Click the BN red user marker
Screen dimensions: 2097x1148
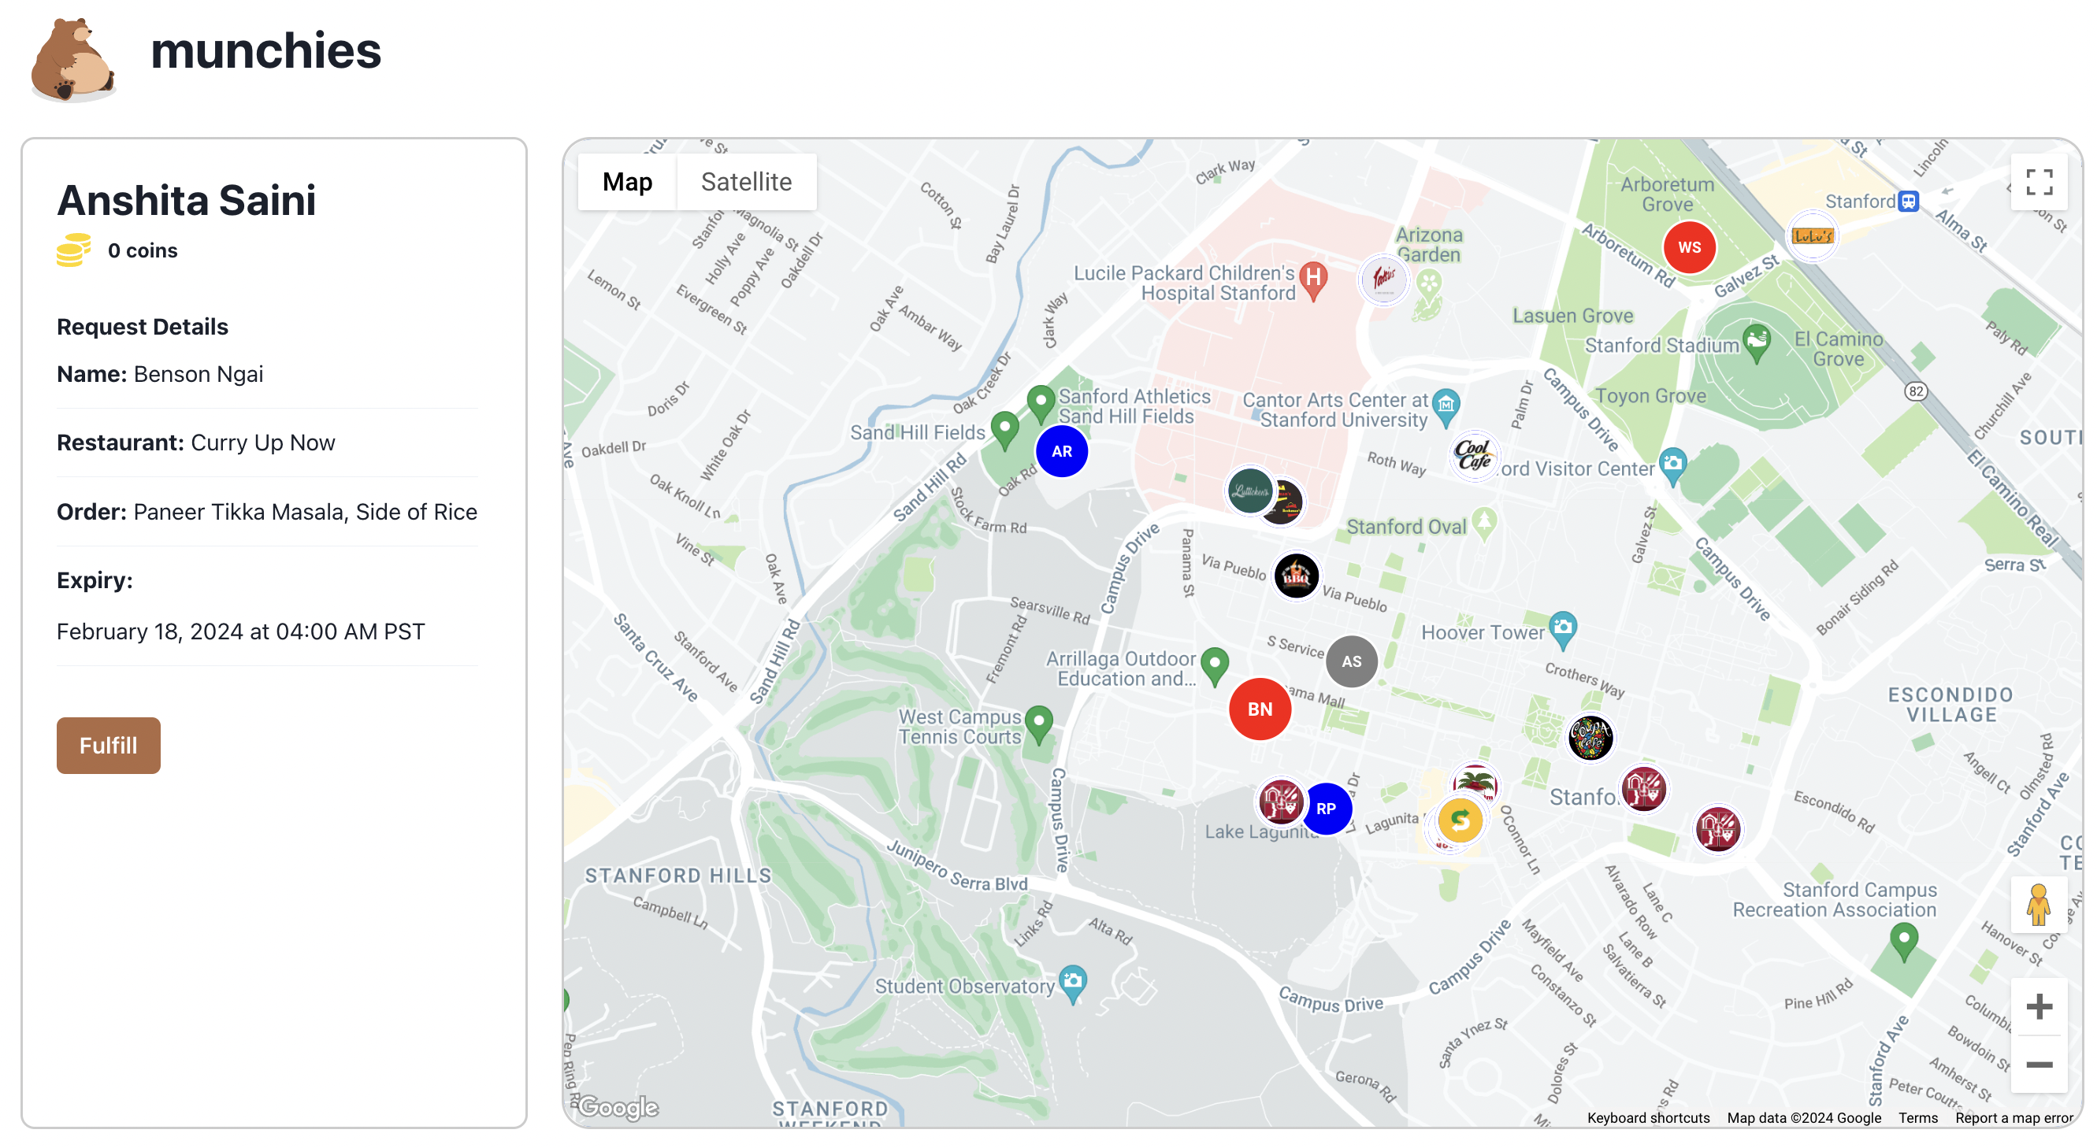click(x=1260, y=709)
